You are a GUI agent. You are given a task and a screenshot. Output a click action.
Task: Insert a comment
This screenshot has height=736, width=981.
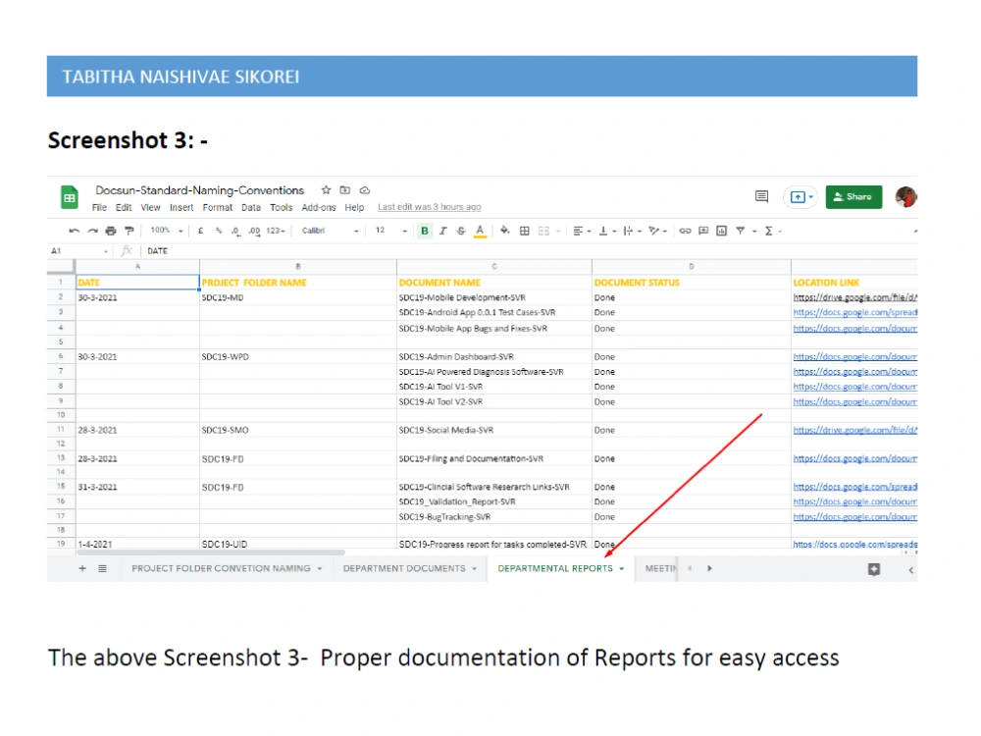(703, 231)
